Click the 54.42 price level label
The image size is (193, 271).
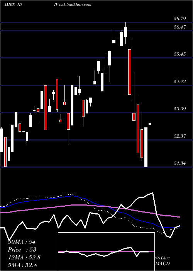[180, 81]
